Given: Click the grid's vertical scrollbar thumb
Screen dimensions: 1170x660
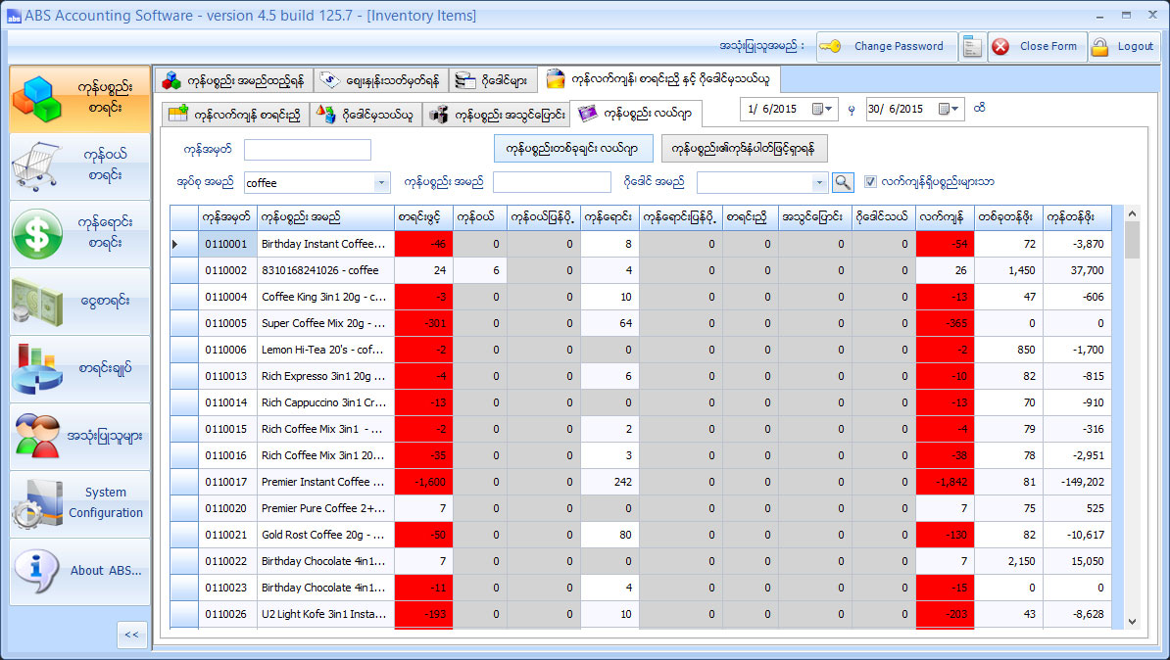Looking at the screenshot, I should (x=1132, y=239).
